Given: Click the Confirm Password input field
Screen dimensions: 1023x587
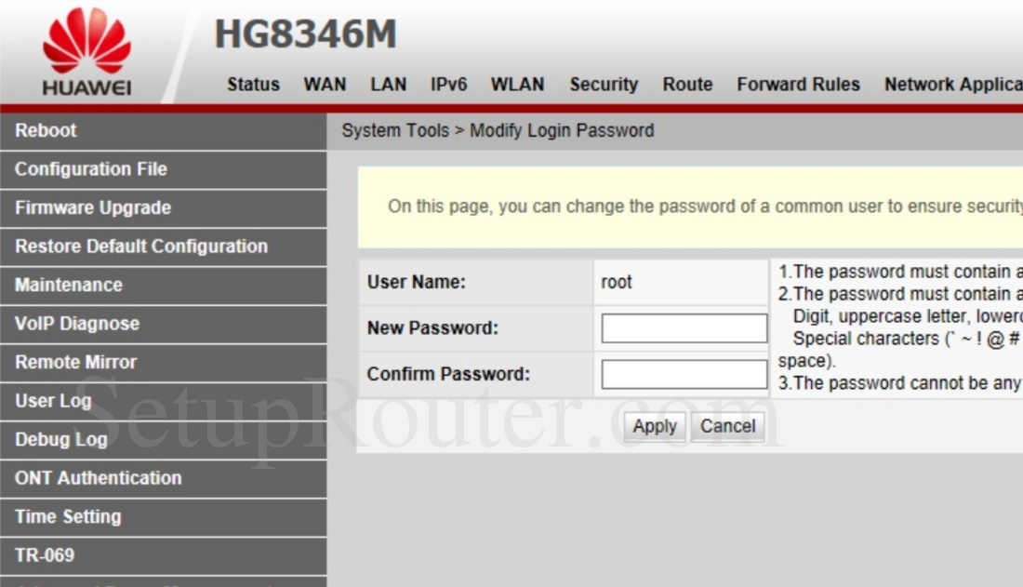Looking at the screenshot, I should click(682, 374).
